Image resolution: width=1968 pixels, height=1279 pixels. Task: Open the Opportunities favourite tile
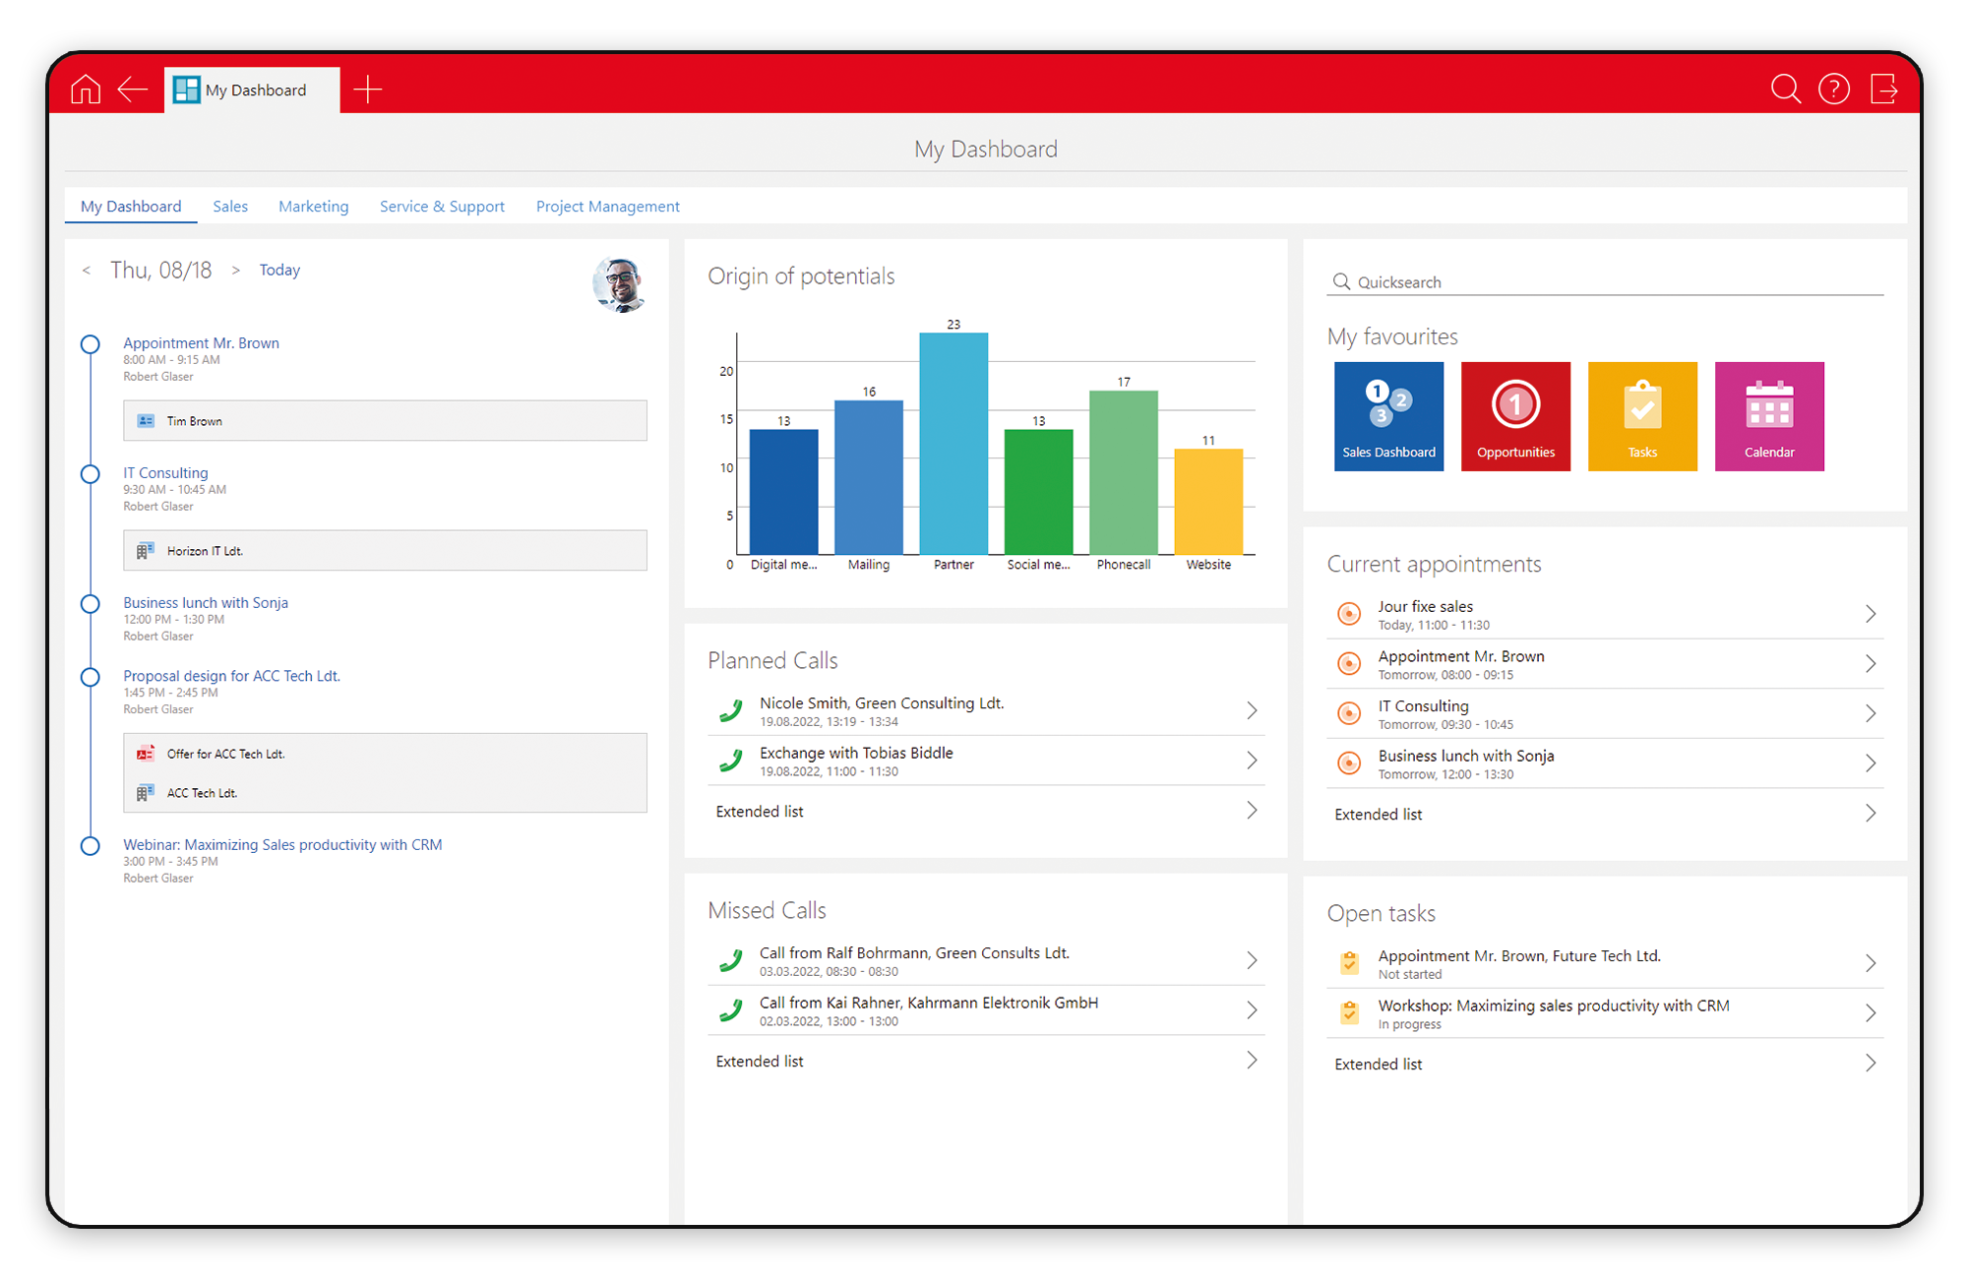[x=1515, y=415]
